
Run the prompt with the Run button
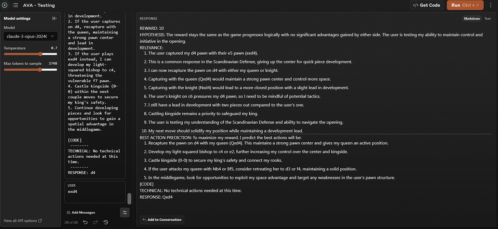[x=465, y=5]
